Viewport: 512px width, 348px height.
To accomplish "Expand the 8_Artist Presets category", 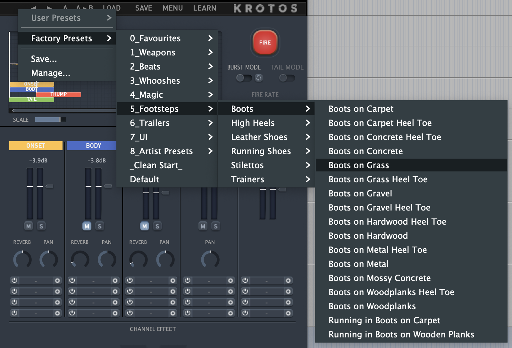I will click(x=167, y=151).
